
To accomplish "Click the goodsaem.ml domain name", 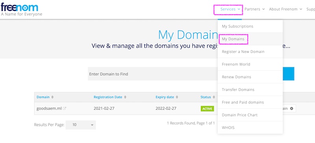I will point(49,109).
